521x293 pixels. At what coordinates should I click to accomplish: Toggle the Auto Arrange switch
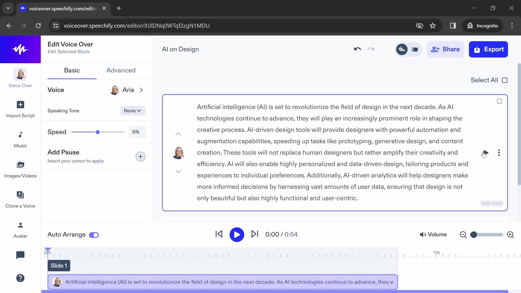94,234
